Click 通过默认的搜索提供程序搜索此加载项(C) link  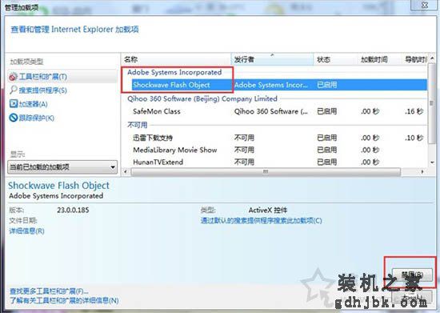click(x=262, y=220)
